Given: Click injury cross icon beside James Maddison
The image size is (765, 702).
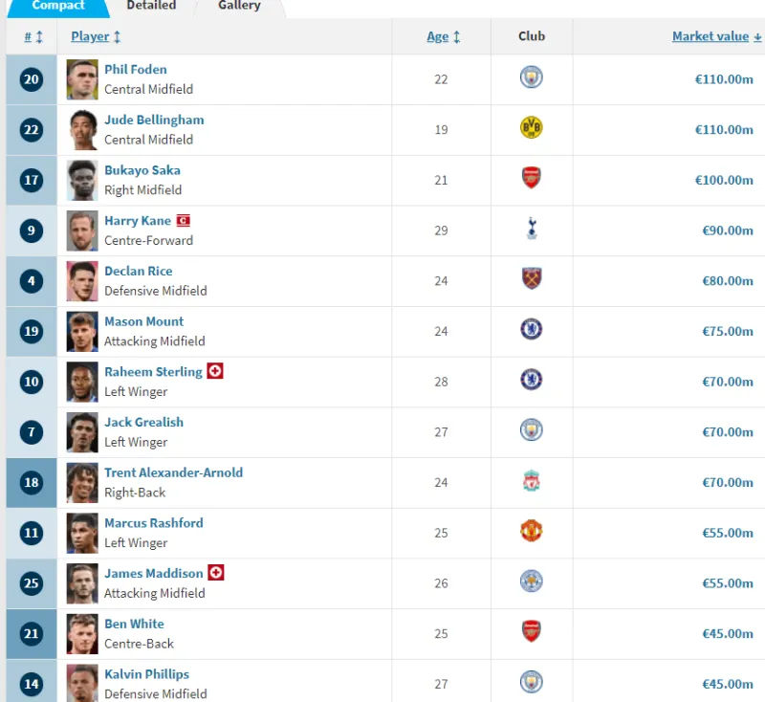Looking at the screenshot, I should tap(216, 573).
